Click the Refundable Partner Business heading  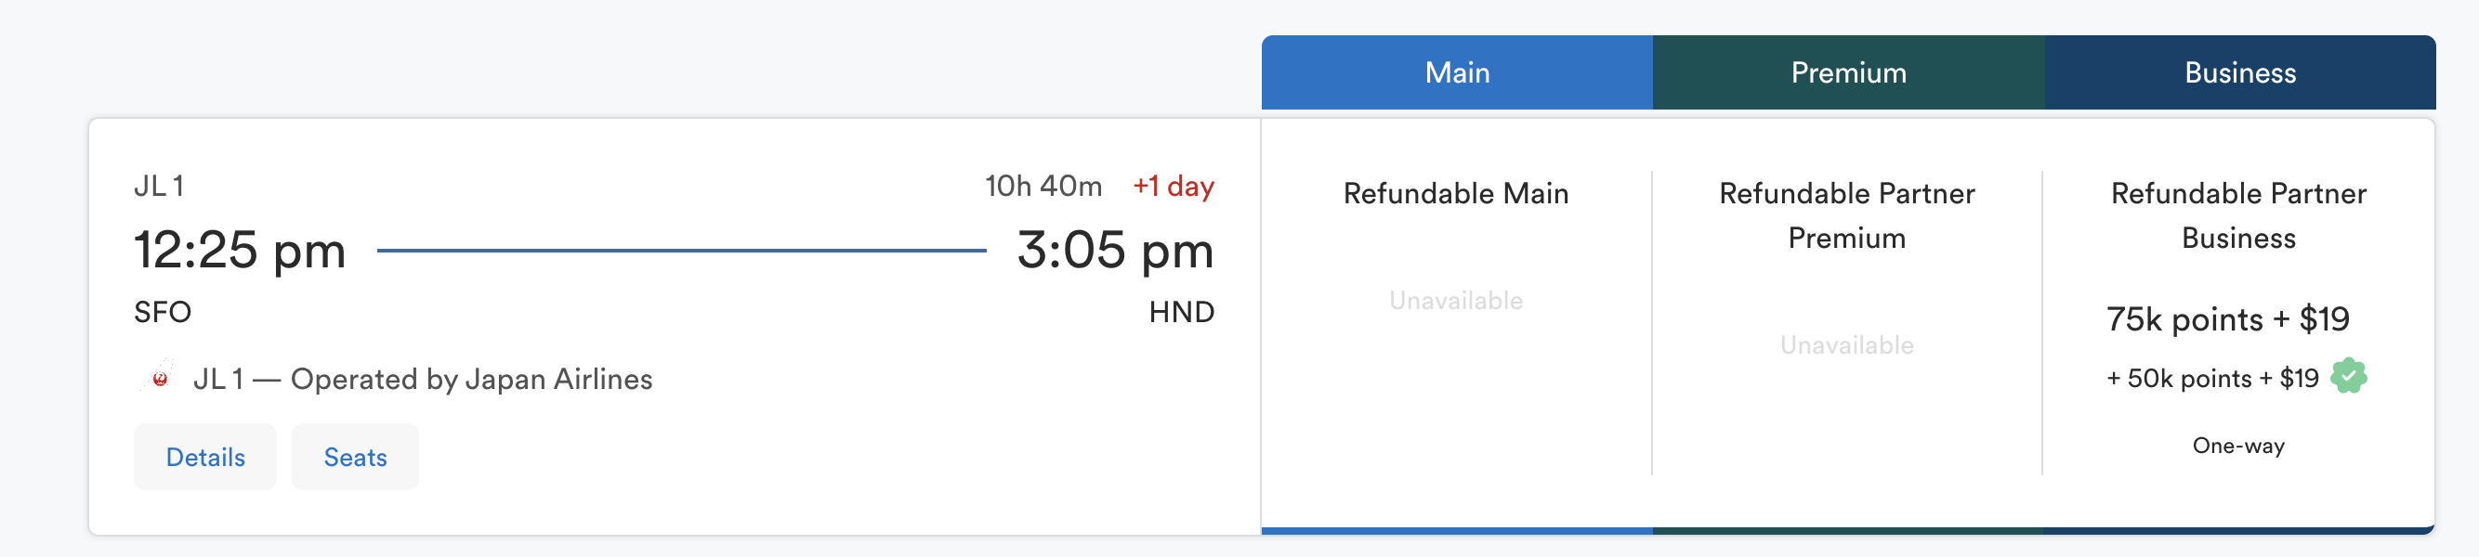(2237, 215)
